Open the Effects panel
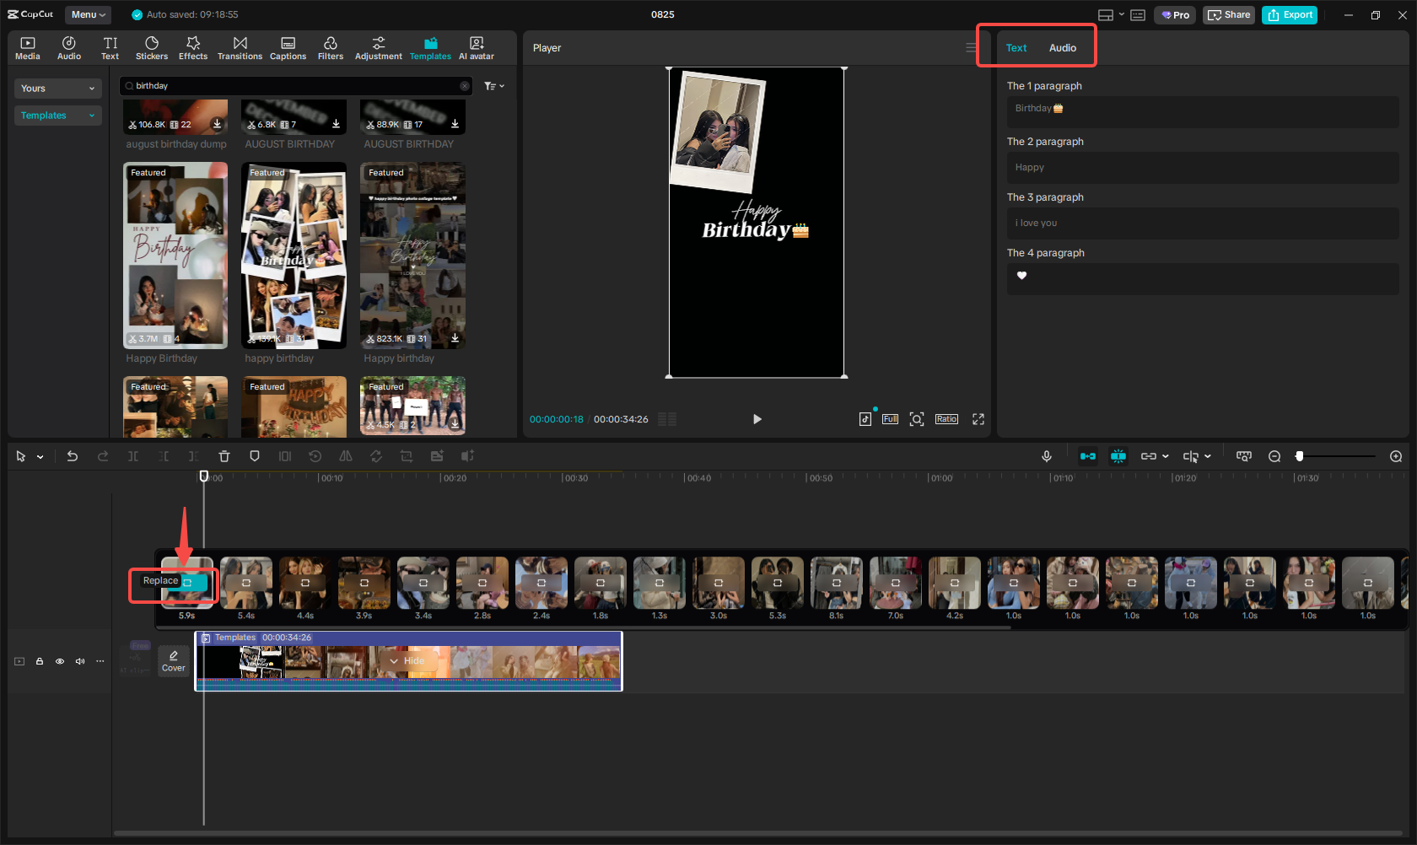 tap(193, 46)
